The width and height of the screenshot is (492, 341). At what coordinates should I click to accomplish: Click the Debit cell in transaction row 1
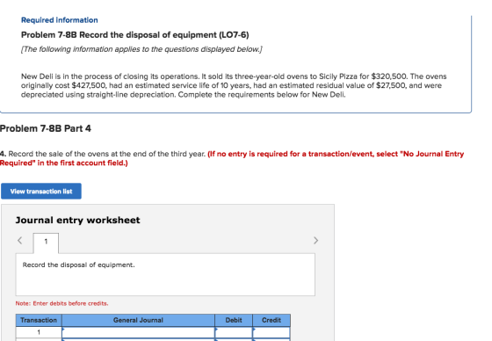[234, 332]
